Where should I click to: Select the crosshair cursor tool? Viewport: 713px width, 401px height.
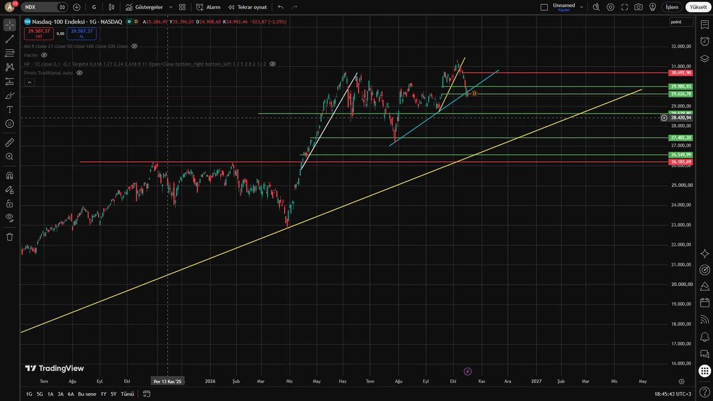(x=10, y=25)
